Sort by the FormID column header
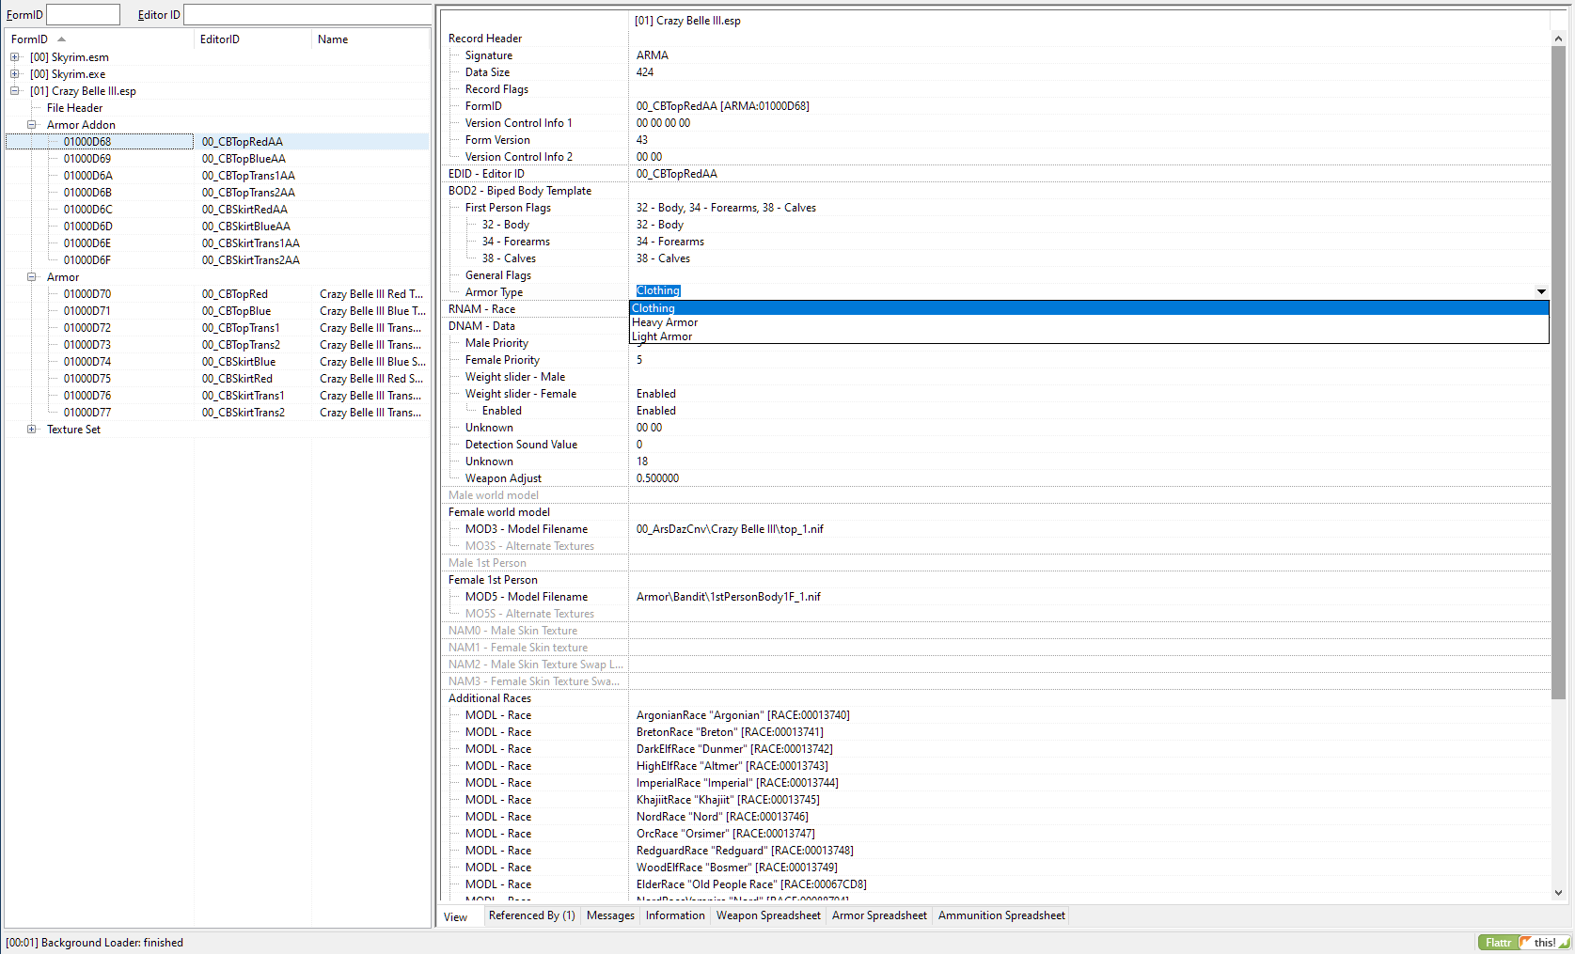Screen dimensions: 1575x954 [100, 39]
